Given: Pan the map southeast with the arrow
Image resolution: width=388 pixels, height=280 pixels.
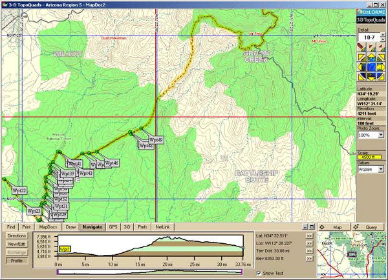Looking at the screenshot, I should tap(381, 77).
